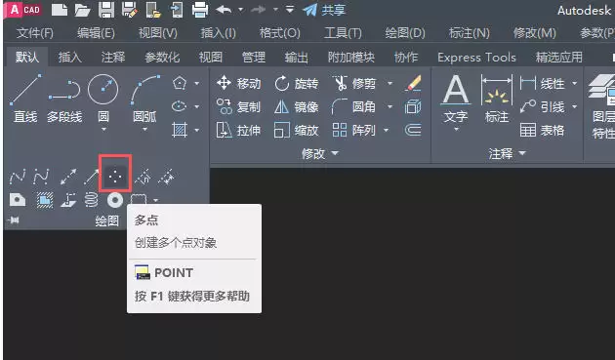Expand the 修改 panel
The image size is (615, 360).
click(319, 153)
